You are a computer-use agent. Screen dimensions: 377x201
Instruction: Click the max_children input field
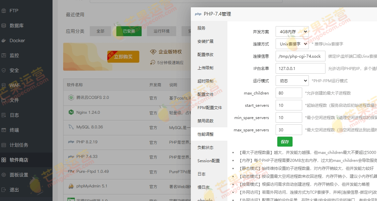click(x=289, y=93)
